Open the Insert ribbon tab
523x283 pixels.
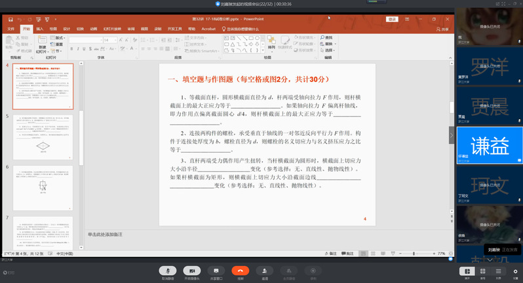39,29
